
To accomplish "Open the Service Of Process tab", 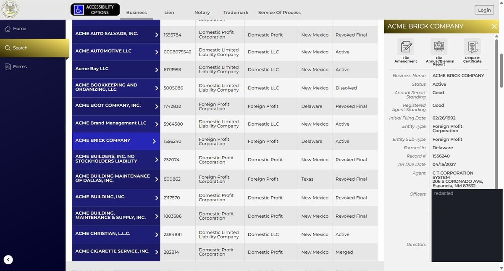I will tap(279, 13).
